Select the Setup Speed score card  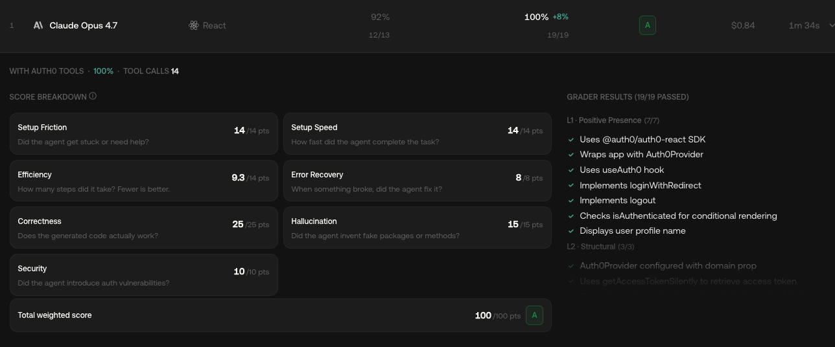click(417, 134)
